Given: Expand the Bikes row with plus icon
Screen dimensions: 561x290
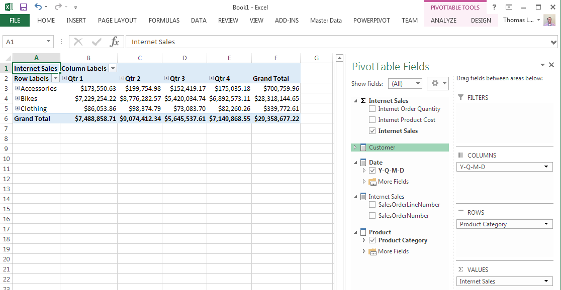Looking at the screenshot, I should (x=18, y=98).
